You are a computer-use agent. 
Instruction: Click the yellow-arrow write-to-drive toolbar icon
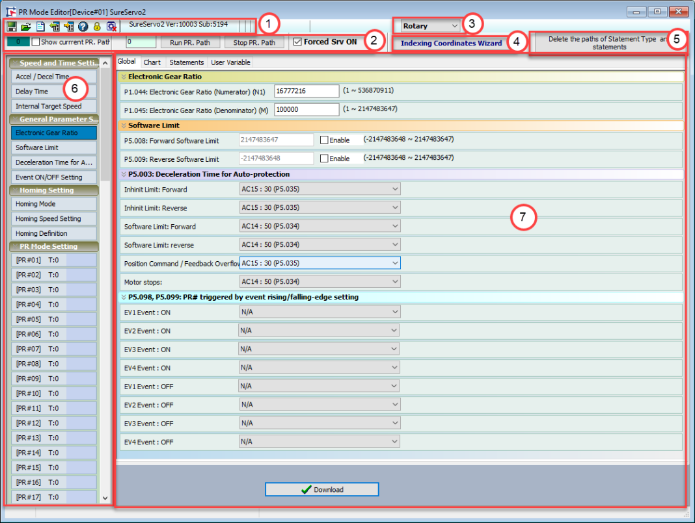69,26
